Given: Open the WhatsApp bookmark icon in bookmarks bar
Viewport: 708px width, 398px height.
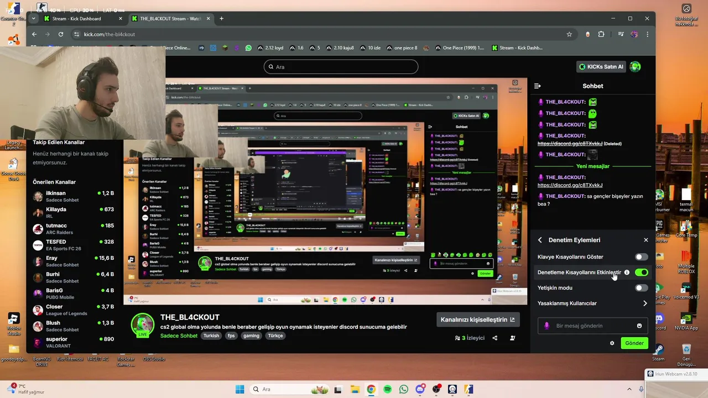Looking at the screenshot, I should [248, 48].
